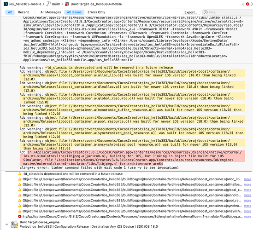Click the Build hammer icon in breadcrumb
The height and width of the screenshot is (230, 253).
coord(48,4)
